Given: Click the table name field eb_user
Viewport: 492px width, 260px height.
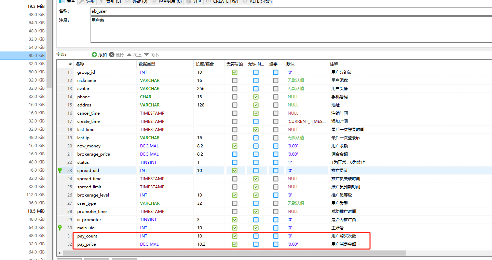Looking at the screenshot, I should click(x=291, y=11).
